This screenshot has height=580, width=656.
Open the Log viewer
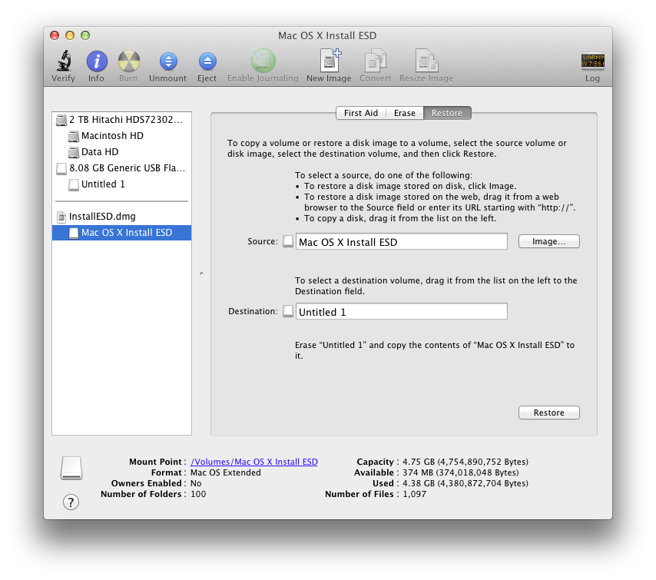pyautogui.click(x=592, y=61)
